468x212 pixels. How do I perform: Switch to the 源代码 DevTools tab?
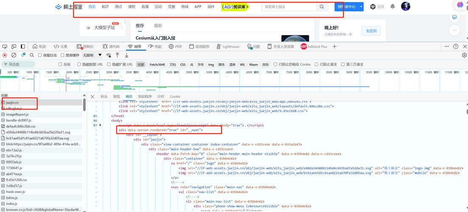(x=111, y=47)
